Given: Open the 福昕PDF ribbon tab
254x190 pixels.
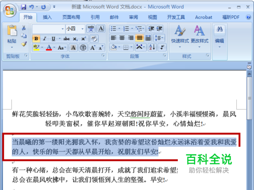Looking at the screenshot, I should (231, 17).
